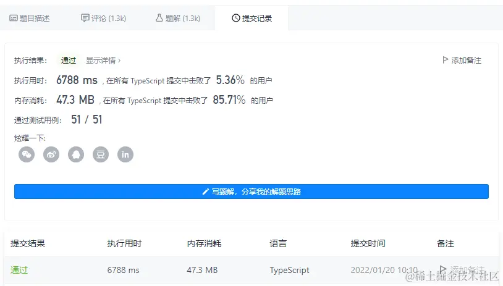Image resolution: width=503 pixels, height=286 pixels.
Task: Click the 51 / 51 test cases value
Action: [x=87, y=120]
